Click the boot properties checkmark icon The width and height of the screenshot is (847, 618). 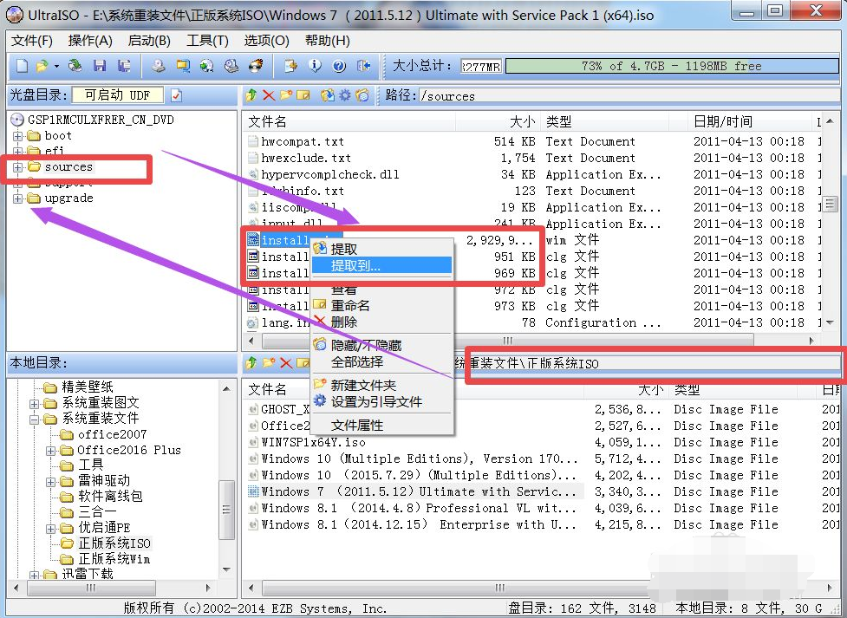click(x=177, y=95)
